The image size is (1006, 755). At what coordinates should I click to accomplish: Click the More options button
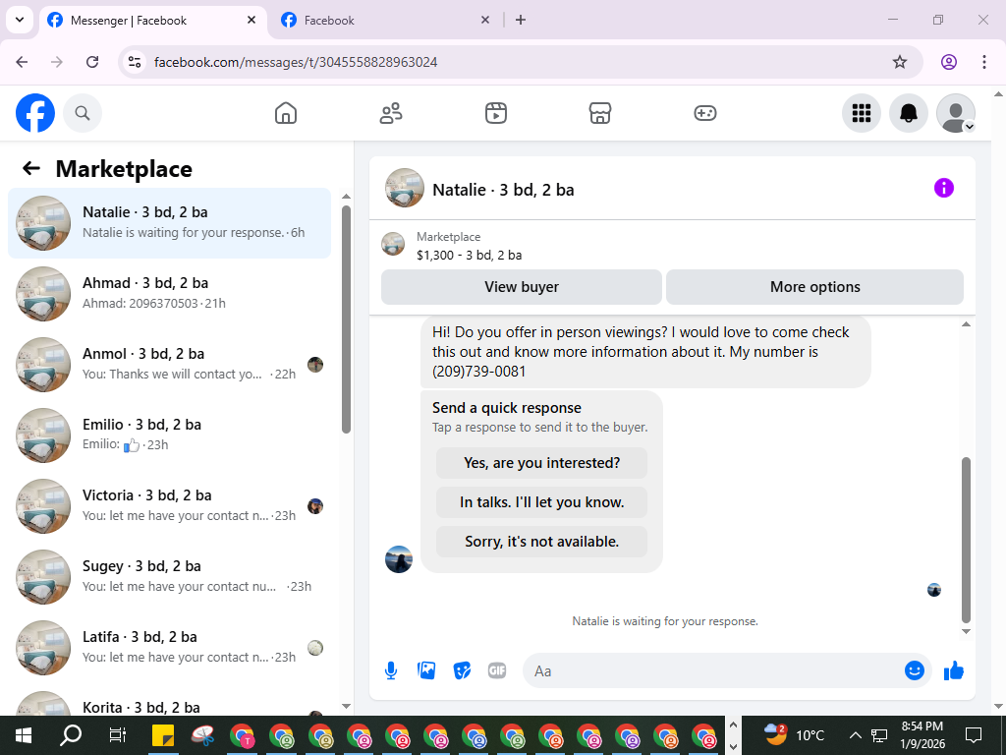(x=814, y=287)
